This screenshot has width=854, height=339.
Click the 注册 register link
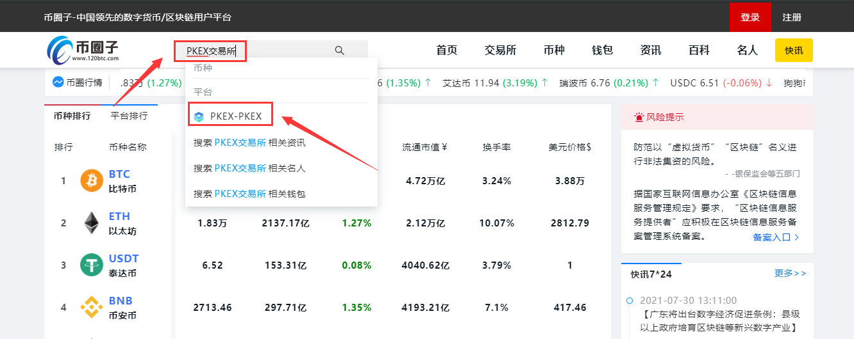792,17
